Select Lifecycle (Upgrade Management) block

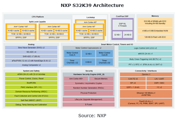(89, 99)
